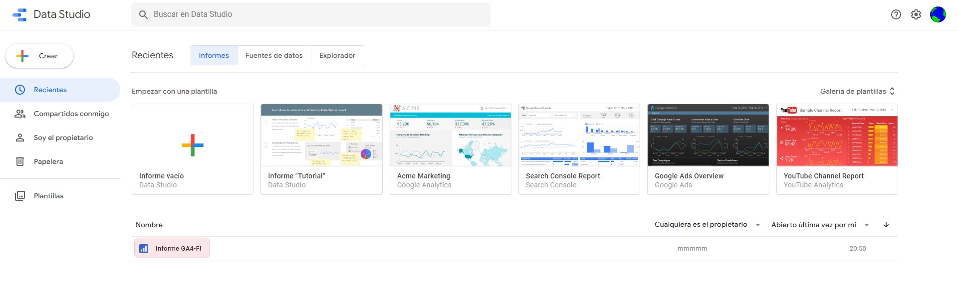Screen dimensions: 958x289
Task: Click the multicolor plus in Informe vacío card
Action: pyautogui.click(x=193, y=145)
